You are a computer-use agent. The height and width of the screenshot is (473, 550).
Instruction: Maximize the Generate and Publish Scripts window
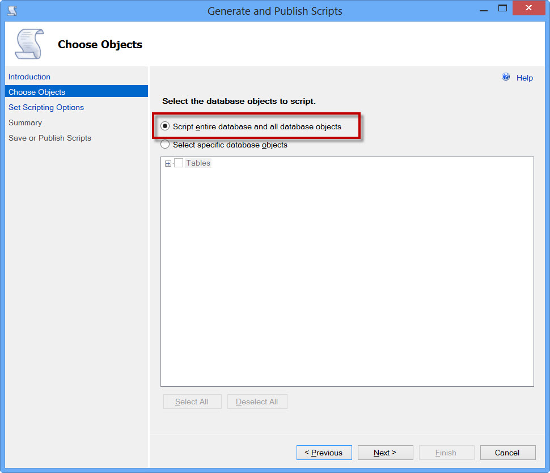click(x=502, y=8)
